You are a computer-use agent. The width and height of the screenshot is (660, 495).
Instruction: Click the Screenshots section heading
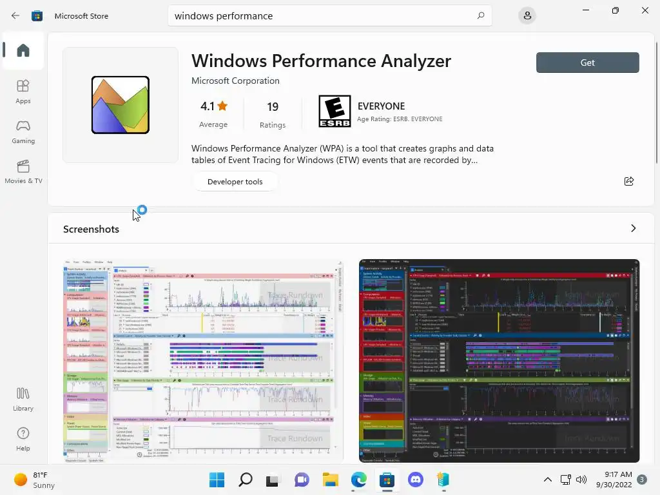pyautogui.click(x=92, y=229)
